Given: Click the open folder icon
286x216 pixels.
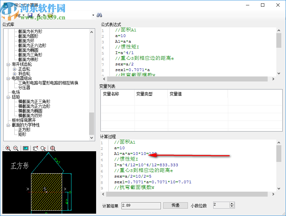Looking at the screenshot, I should click(50, 15).
